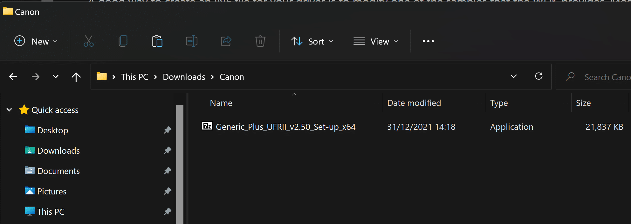
Task: Cut the selected file using the scissors icon
Action: [88, 41]
